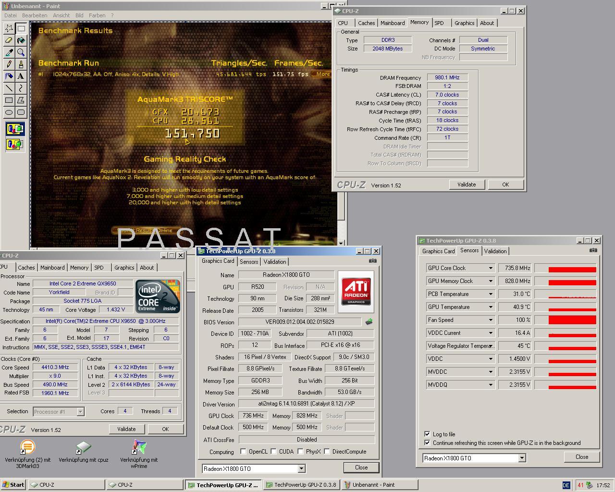Screen dimensions: 615x492
Task: Click the ATI Radeon logo in GPU-Z
Action: pos(356,292)
